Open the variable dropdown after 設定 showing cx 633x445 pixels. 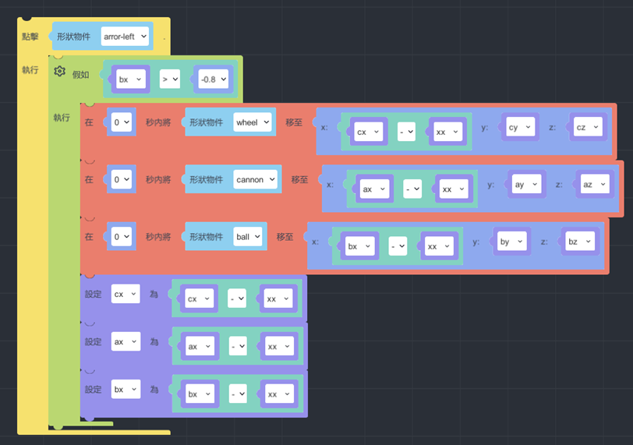pyautogui.click(x=126, y=295)
